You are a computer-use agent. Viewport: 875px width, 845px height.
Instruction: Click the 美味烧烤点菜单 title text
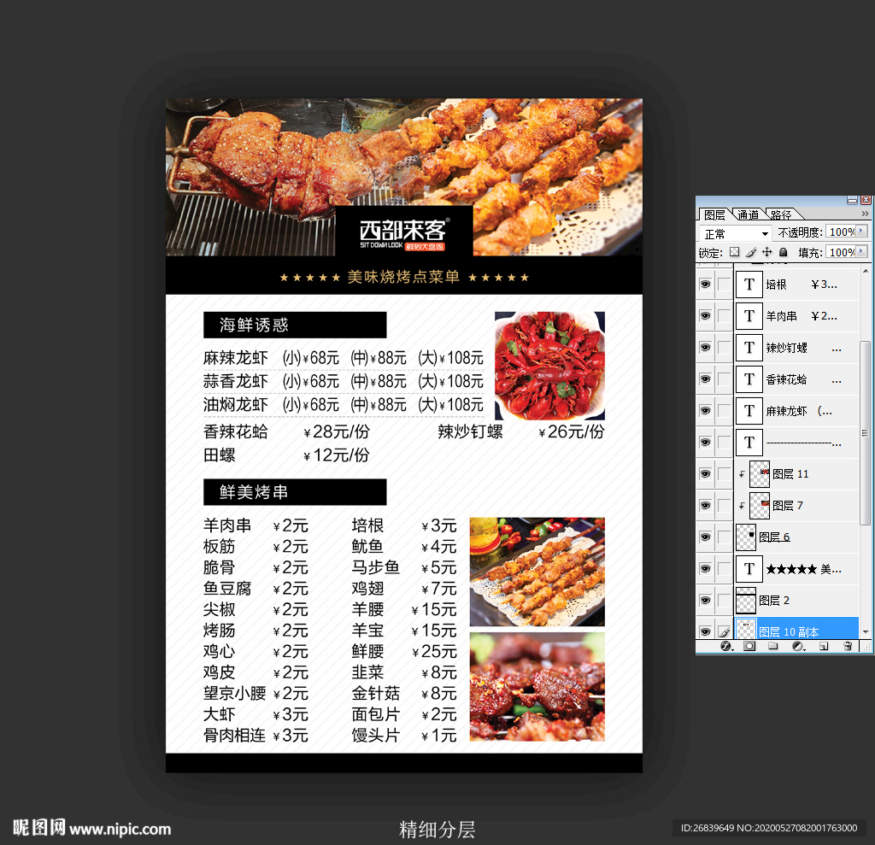click(403, 277)
